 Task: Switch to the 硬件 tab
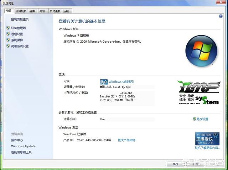point(33,11)
